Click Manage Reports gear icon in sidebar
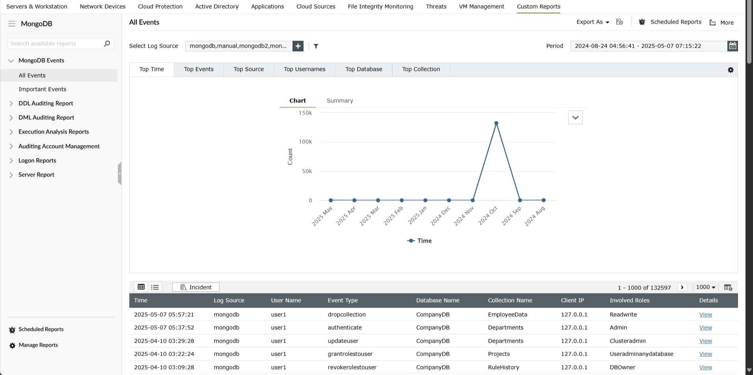 (x=12, y=345)
